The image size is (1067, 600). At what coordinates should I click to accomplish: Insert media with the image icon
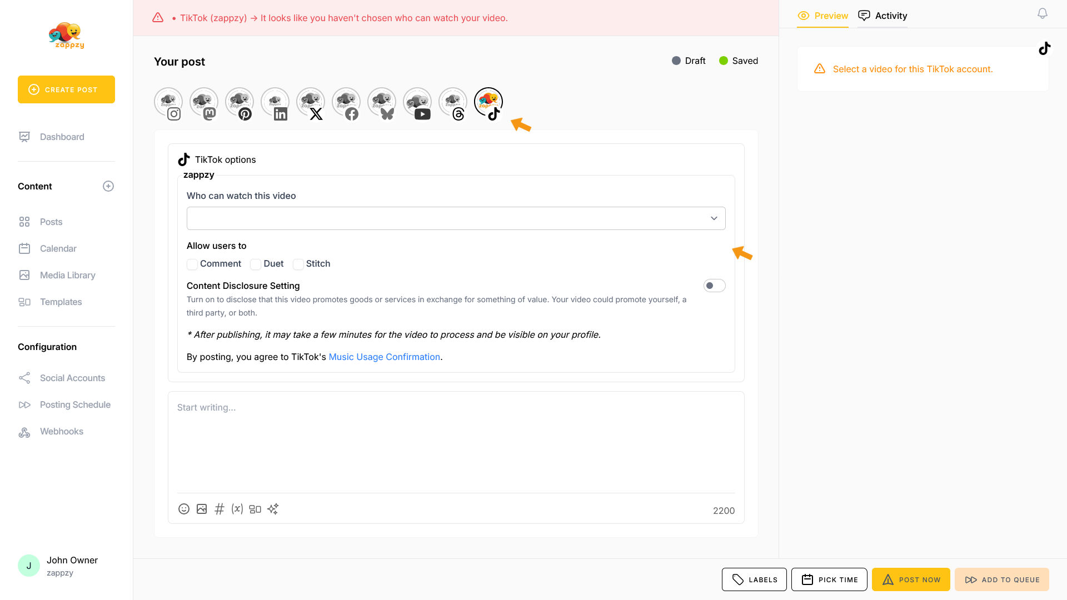point(202,509)
